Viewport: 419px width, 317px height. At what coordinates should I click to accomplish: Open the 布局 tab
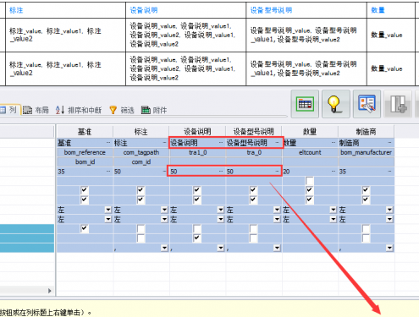pyautogui.click(x=36, y=110)
